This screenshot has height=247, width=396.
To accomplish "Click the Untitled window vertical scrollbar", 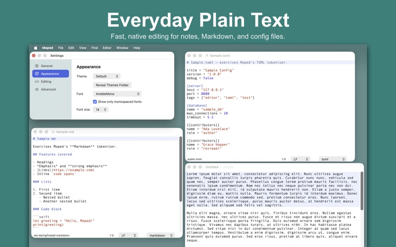I will tap(362, 191).
